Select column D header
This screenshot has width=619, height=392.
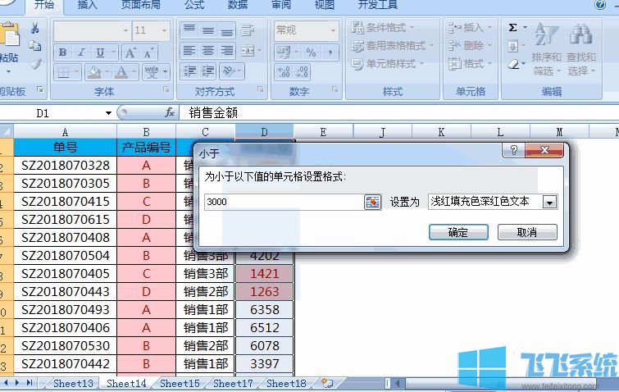(264, 132)
